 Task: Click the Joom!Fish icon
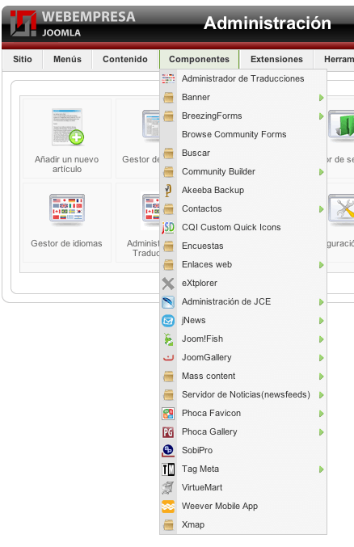(168, 339)
